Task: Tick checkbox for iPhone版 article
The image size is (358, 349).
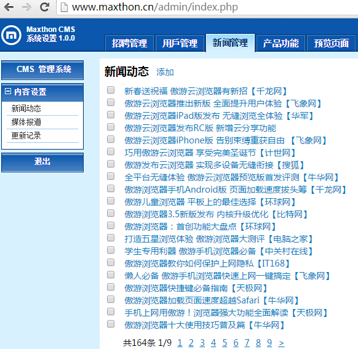Action: 111,139
